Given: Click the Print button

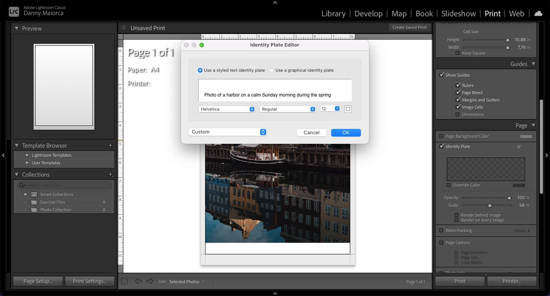Looking at the screenshot, I should 460,281.
